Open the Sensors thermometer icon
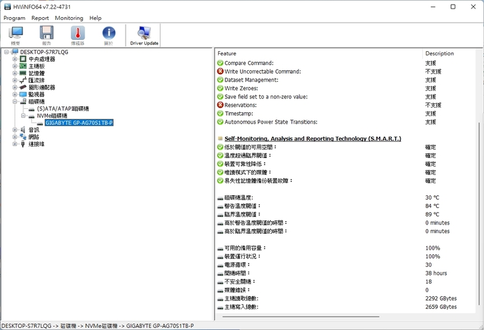 click(78, 33)
